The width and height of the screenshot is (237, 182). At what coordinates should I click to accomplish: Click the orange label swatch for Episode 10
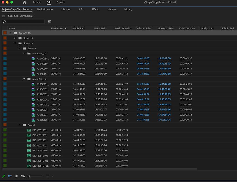point(5,33)
